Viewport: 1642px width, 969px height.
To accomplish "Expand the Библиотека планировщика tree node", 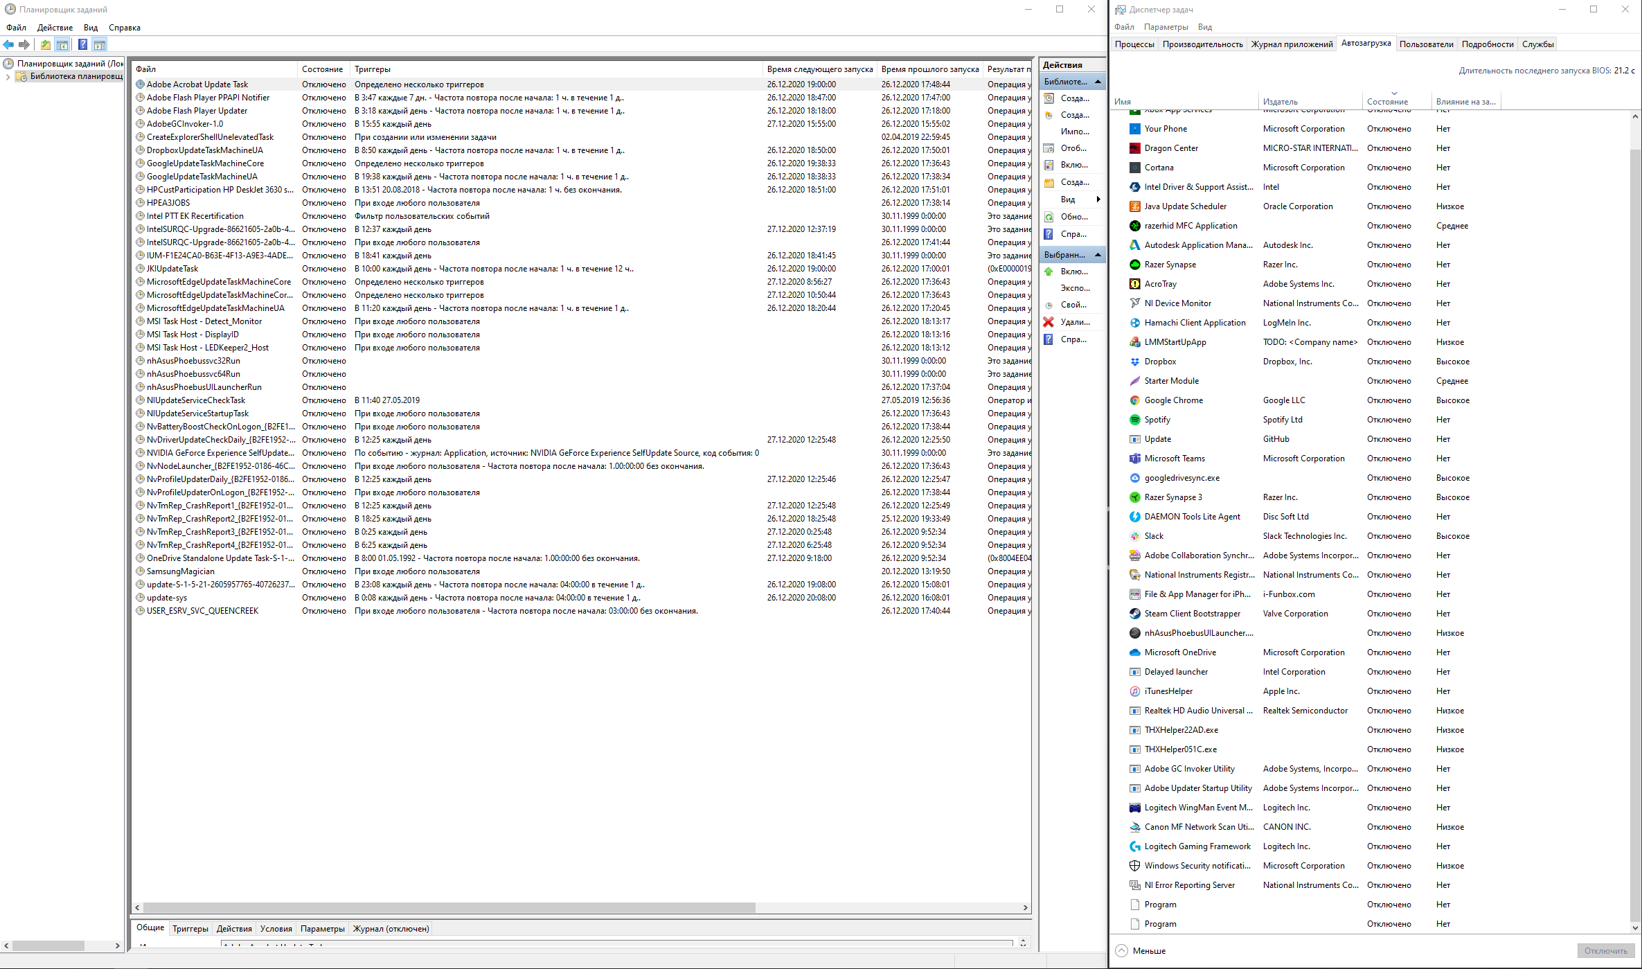I will coord(8,76).
